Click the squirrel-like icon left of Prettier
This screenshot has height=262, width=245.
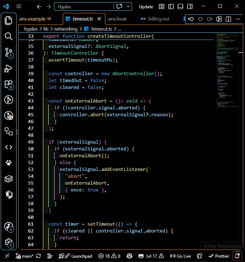(200, 256)
